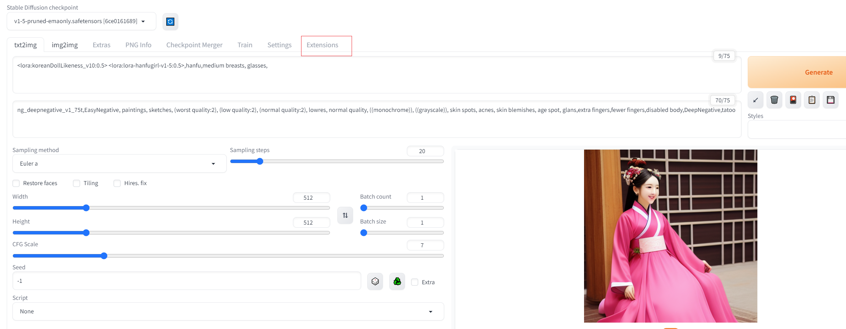Open the PNG Info tab
The image size is (846, 329).
pos(138,45)
